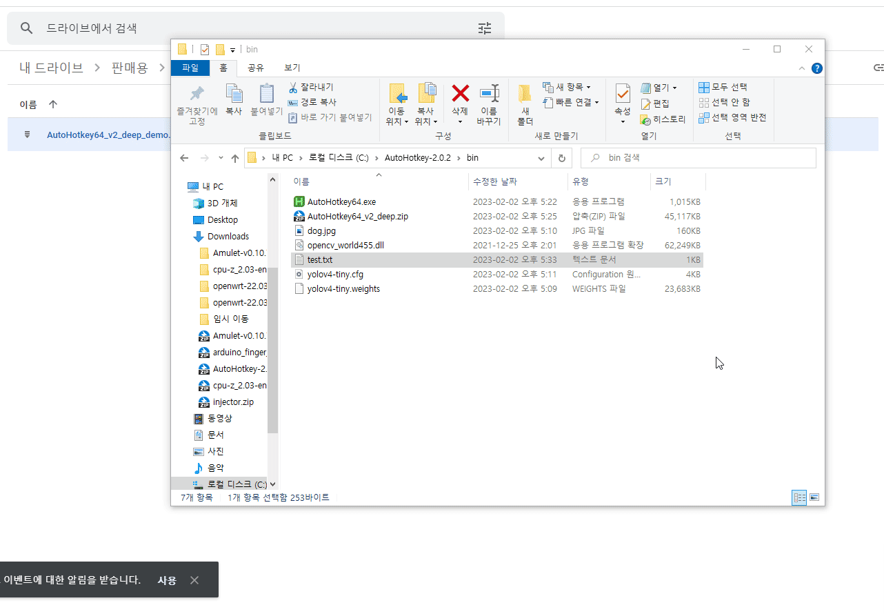Click the Edit (편집) ribbon button
The width and height of the screenshot is (884, 614).
[x=654, y=103]
